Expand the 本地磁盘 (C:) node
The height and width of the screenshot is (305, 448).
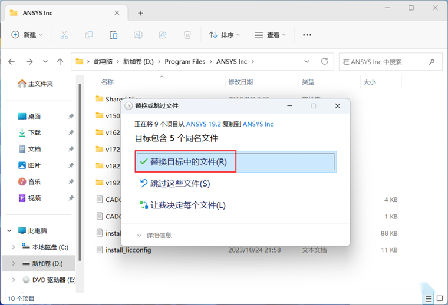click(x=14, y=247)
